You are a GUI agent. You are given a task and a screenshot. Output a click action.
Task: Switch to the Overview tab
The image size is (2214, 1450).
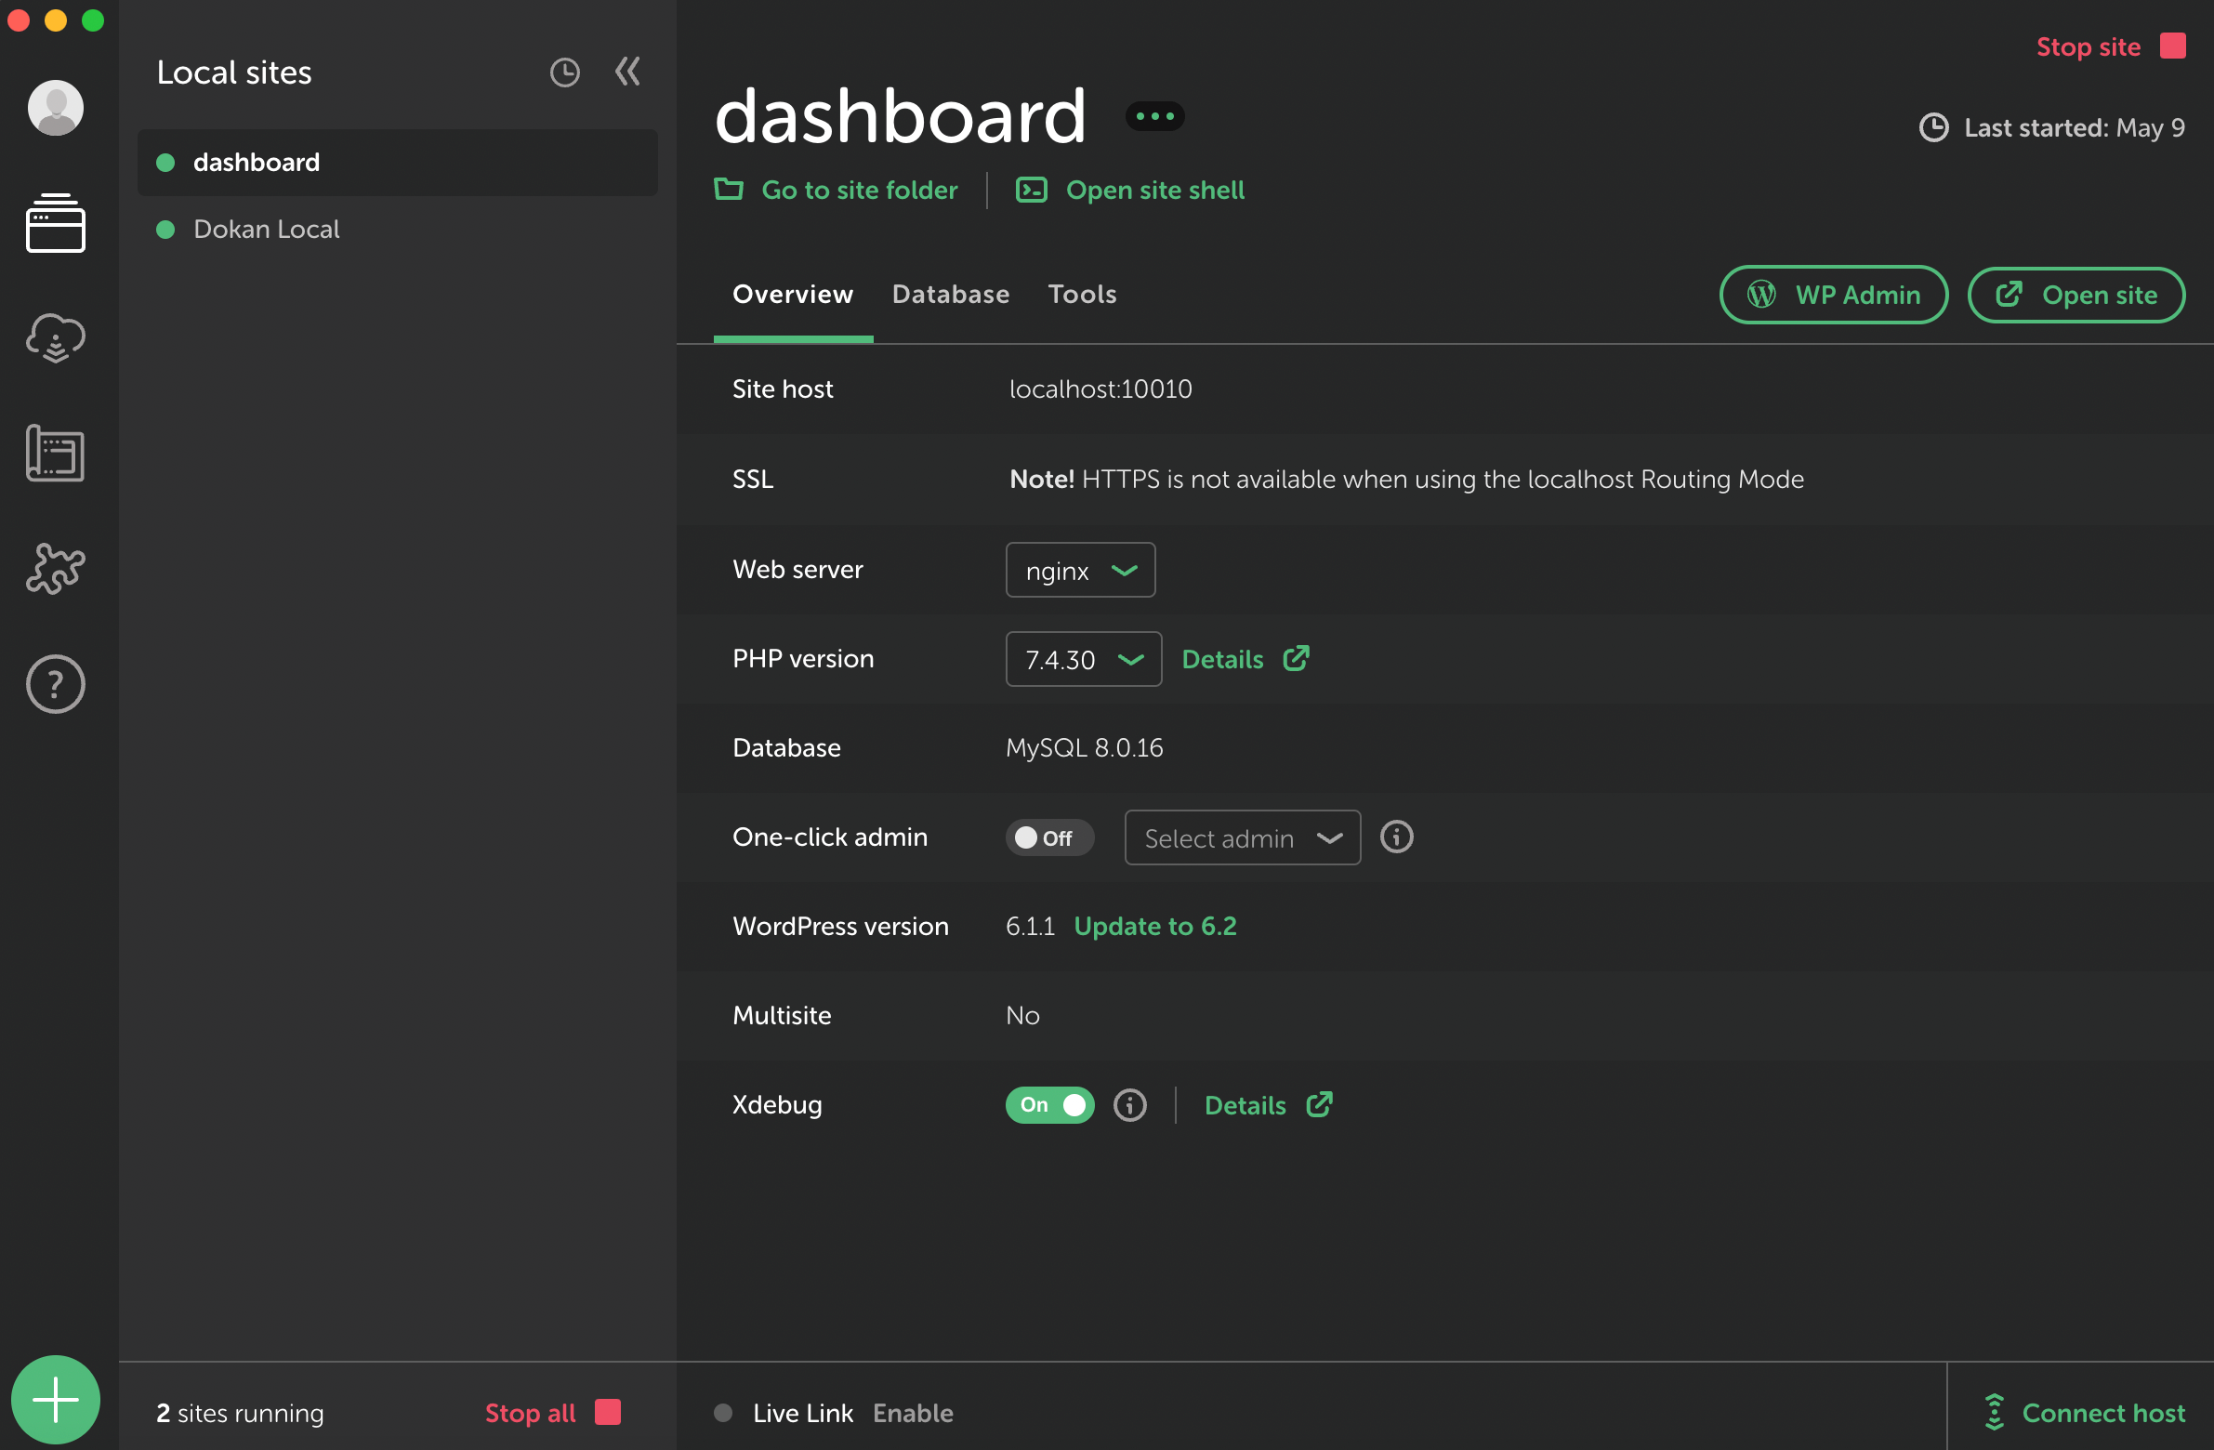tap(793, 294)
